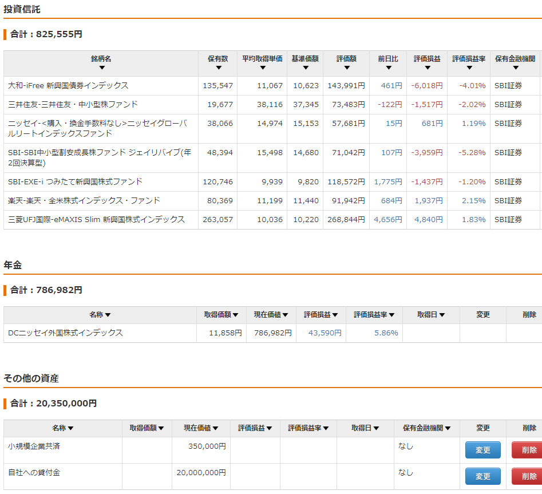Select SBI中小型割安成長株ファンド ジェイリバイブ name
Image resolution: width=542 pixels, height=494 pixels.
(100, 157)
